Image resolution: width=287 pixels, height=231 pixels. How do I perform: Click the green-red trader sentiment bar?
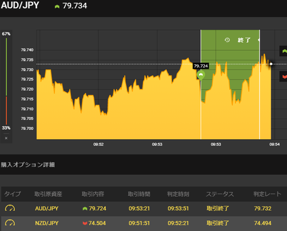[x=7, y=81]
